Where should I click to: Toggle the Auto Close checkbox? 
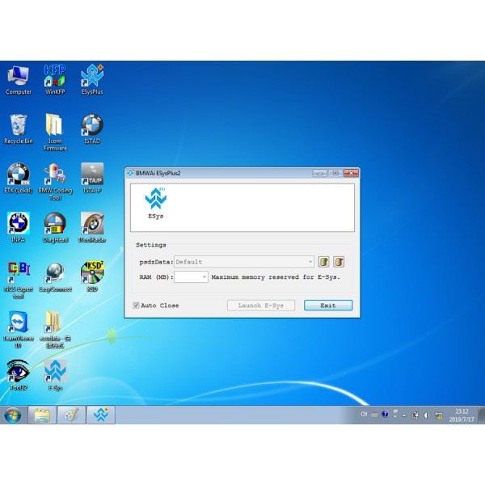coord(136,306)
